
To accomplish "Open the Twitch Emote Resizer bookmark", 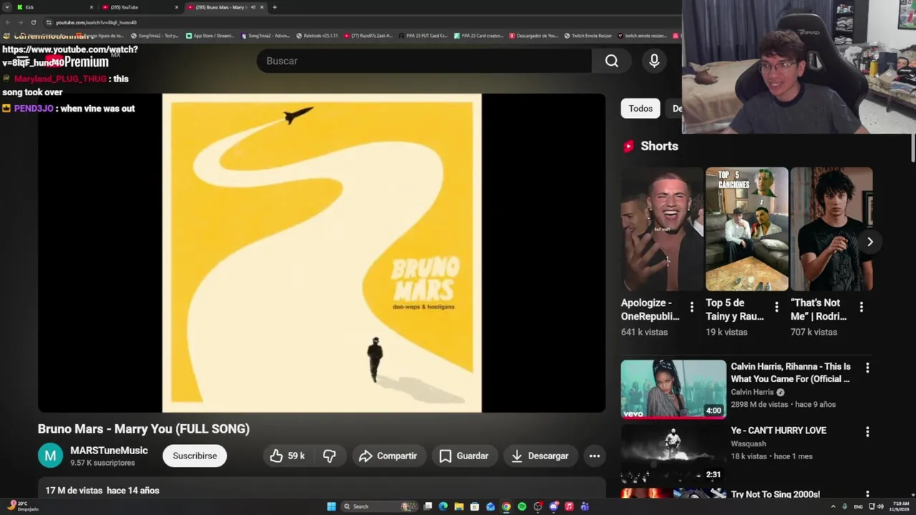I will coord(588,35).
